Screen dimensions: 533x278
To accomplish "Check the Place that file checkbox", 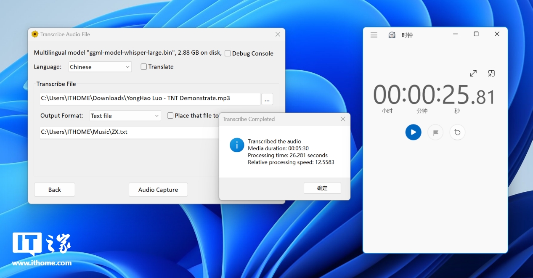I will [x=170, y=116].
